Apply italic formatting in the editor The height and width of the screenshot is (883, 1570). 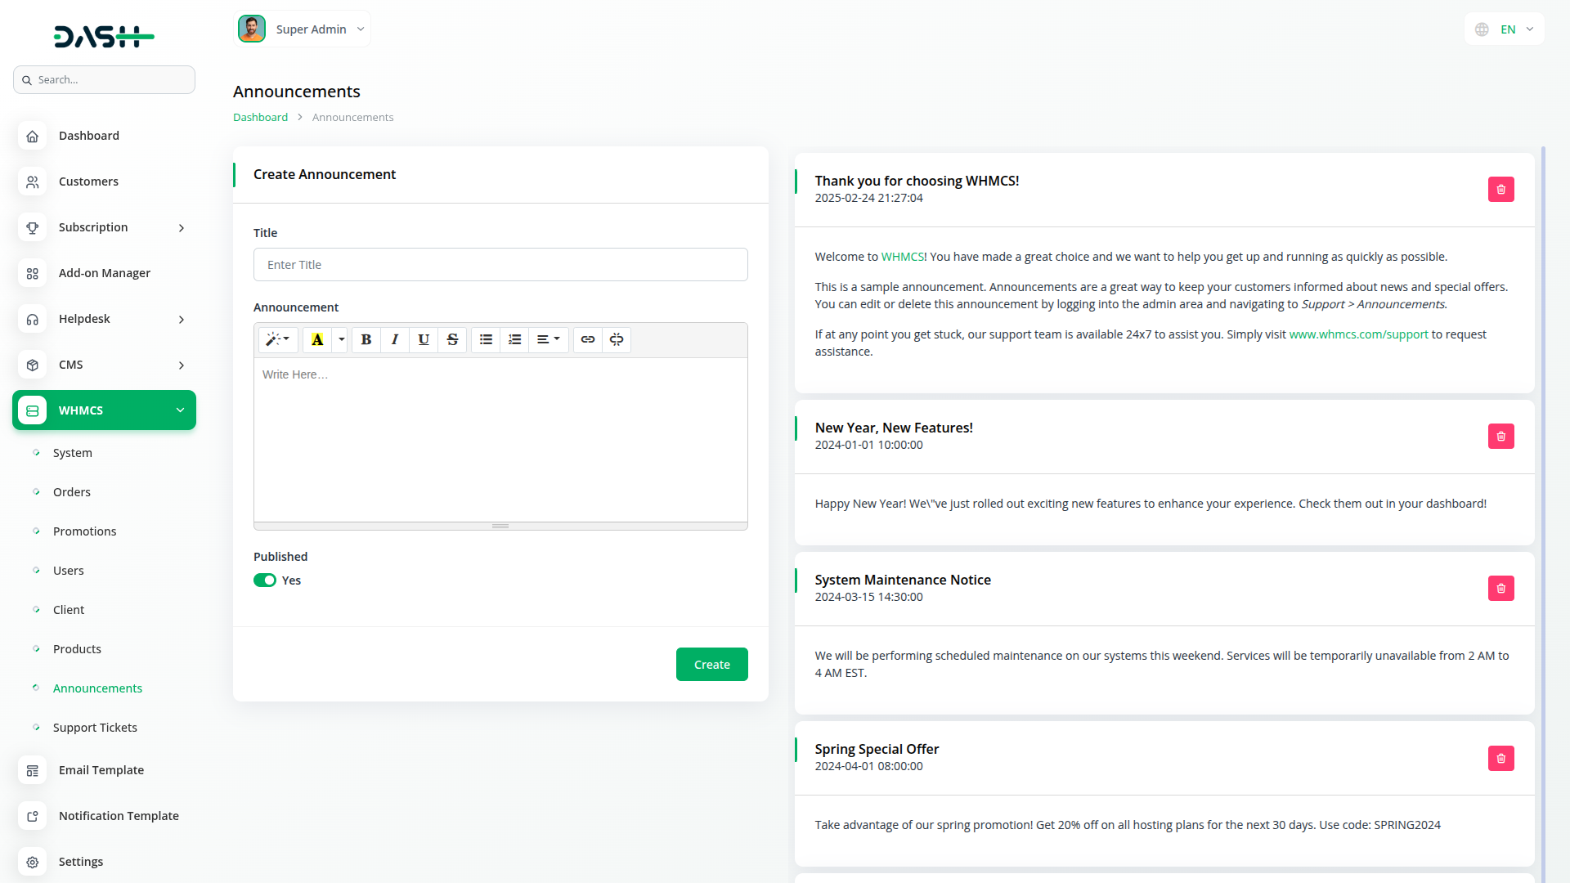coord(395,339)
